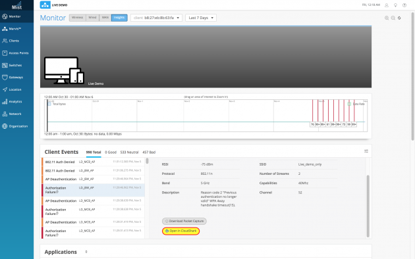The width and height of the screenshot is (415, 259).
Task: Open Access Points in the sidebar
Action: tap(14, 53)
